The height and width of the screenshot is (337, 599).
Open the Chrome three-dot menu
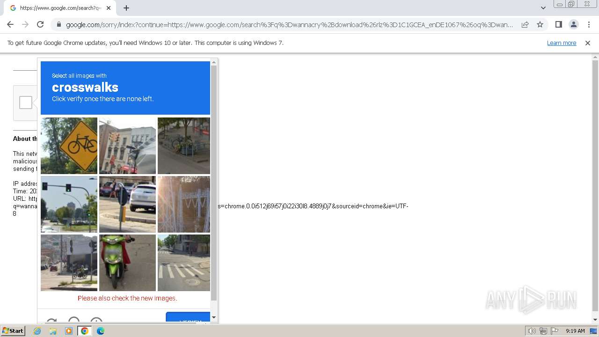[x=589, y=24]
